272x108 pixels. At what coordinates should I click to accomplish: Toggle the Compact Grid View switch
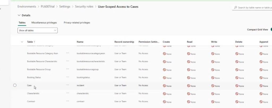(x=271, y=30)
